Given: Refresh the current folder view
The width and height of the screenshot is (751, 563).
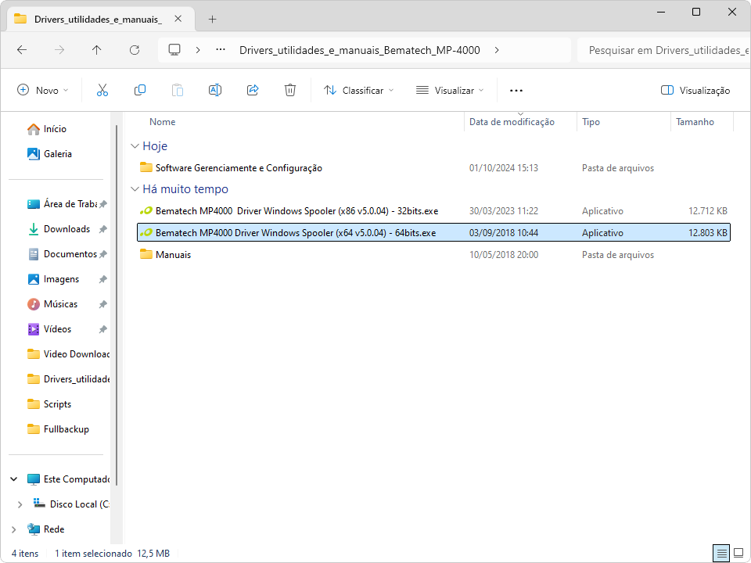Looking at the screenshot, I should pos(135,49).
